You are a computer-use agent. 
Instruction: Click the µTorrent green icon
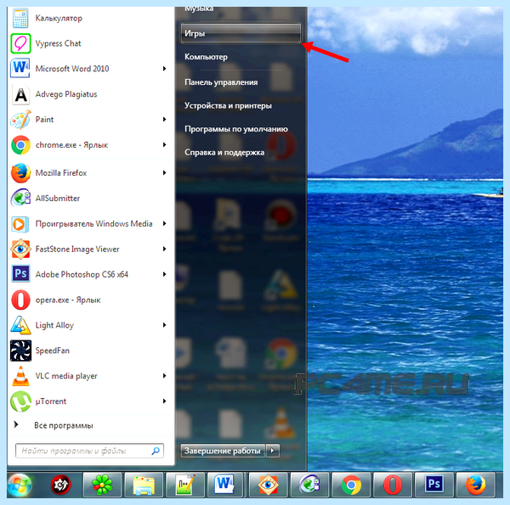pos(20,401)
